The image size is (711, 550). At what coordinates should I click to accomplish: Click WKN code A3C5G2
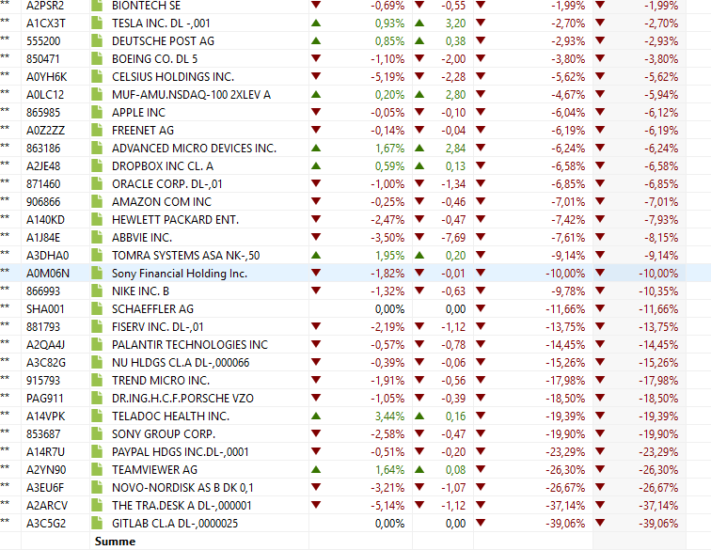pos(46,524)
